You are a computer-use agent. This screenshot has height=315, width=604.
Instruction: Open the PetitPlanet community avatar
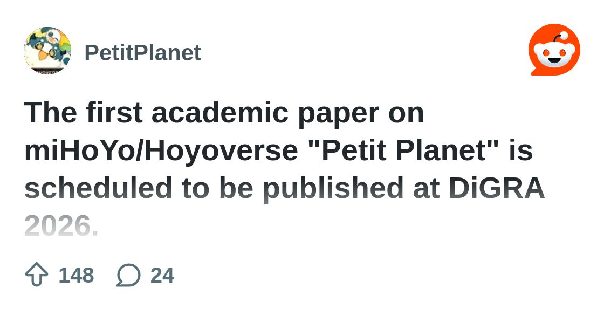pyautogui.click(x=47, y=50)
